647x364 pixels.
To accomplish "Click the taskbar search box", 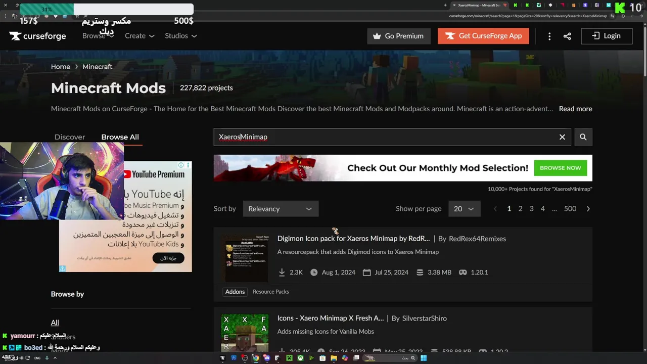I will coord(390,358).
